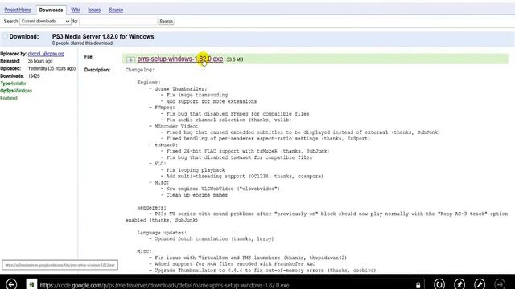
Task: Click the Type-Installer label
Action: (13, 83)
